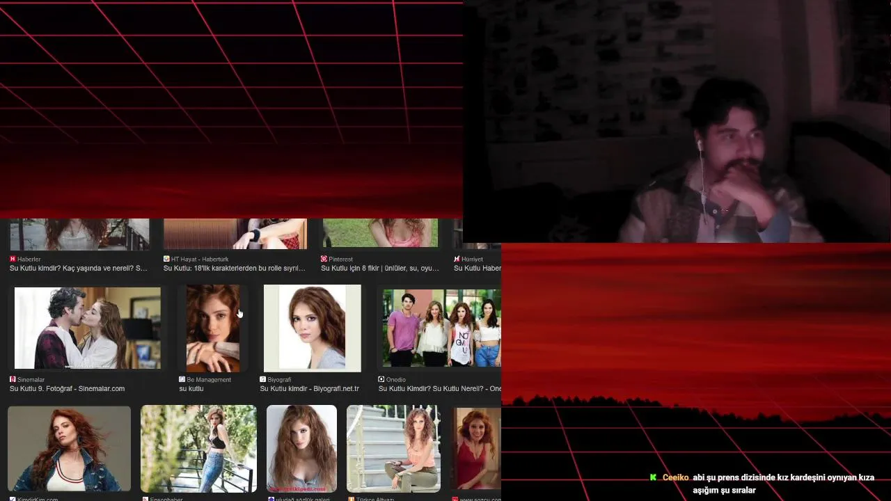This screenshot has width=891, height=501.
Task: Click the Pinterest favicon icon
Action: 324,259
